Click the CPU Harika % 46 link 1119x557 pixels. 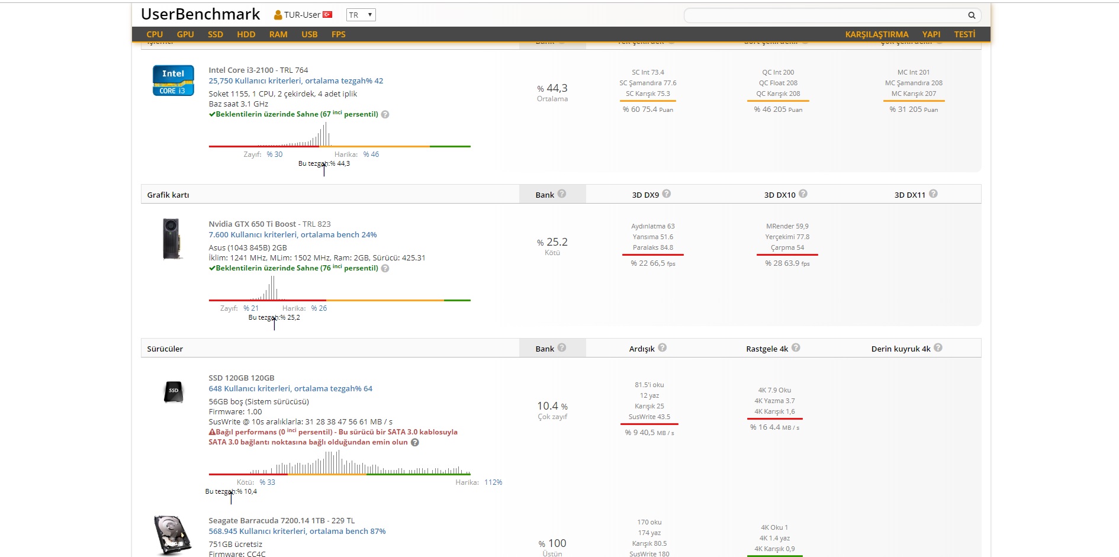[x=371, y=154]
